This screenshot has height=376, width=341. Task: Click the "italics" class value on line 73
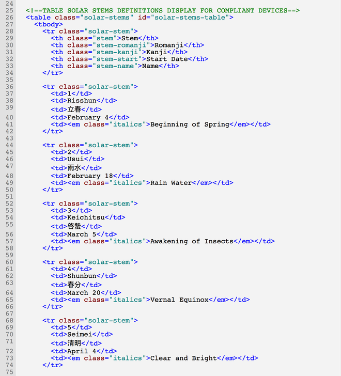click(x=127, y=358)
